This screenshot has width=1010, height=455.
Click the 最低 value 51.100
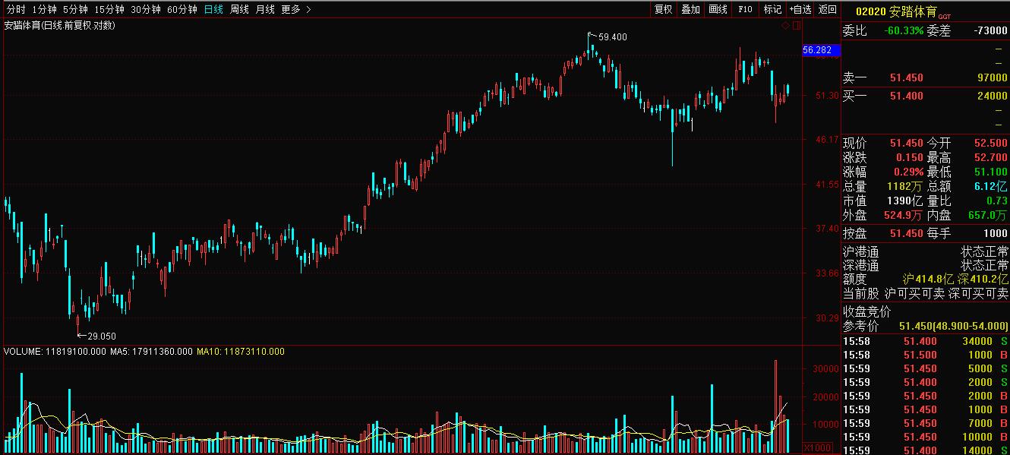989,172
